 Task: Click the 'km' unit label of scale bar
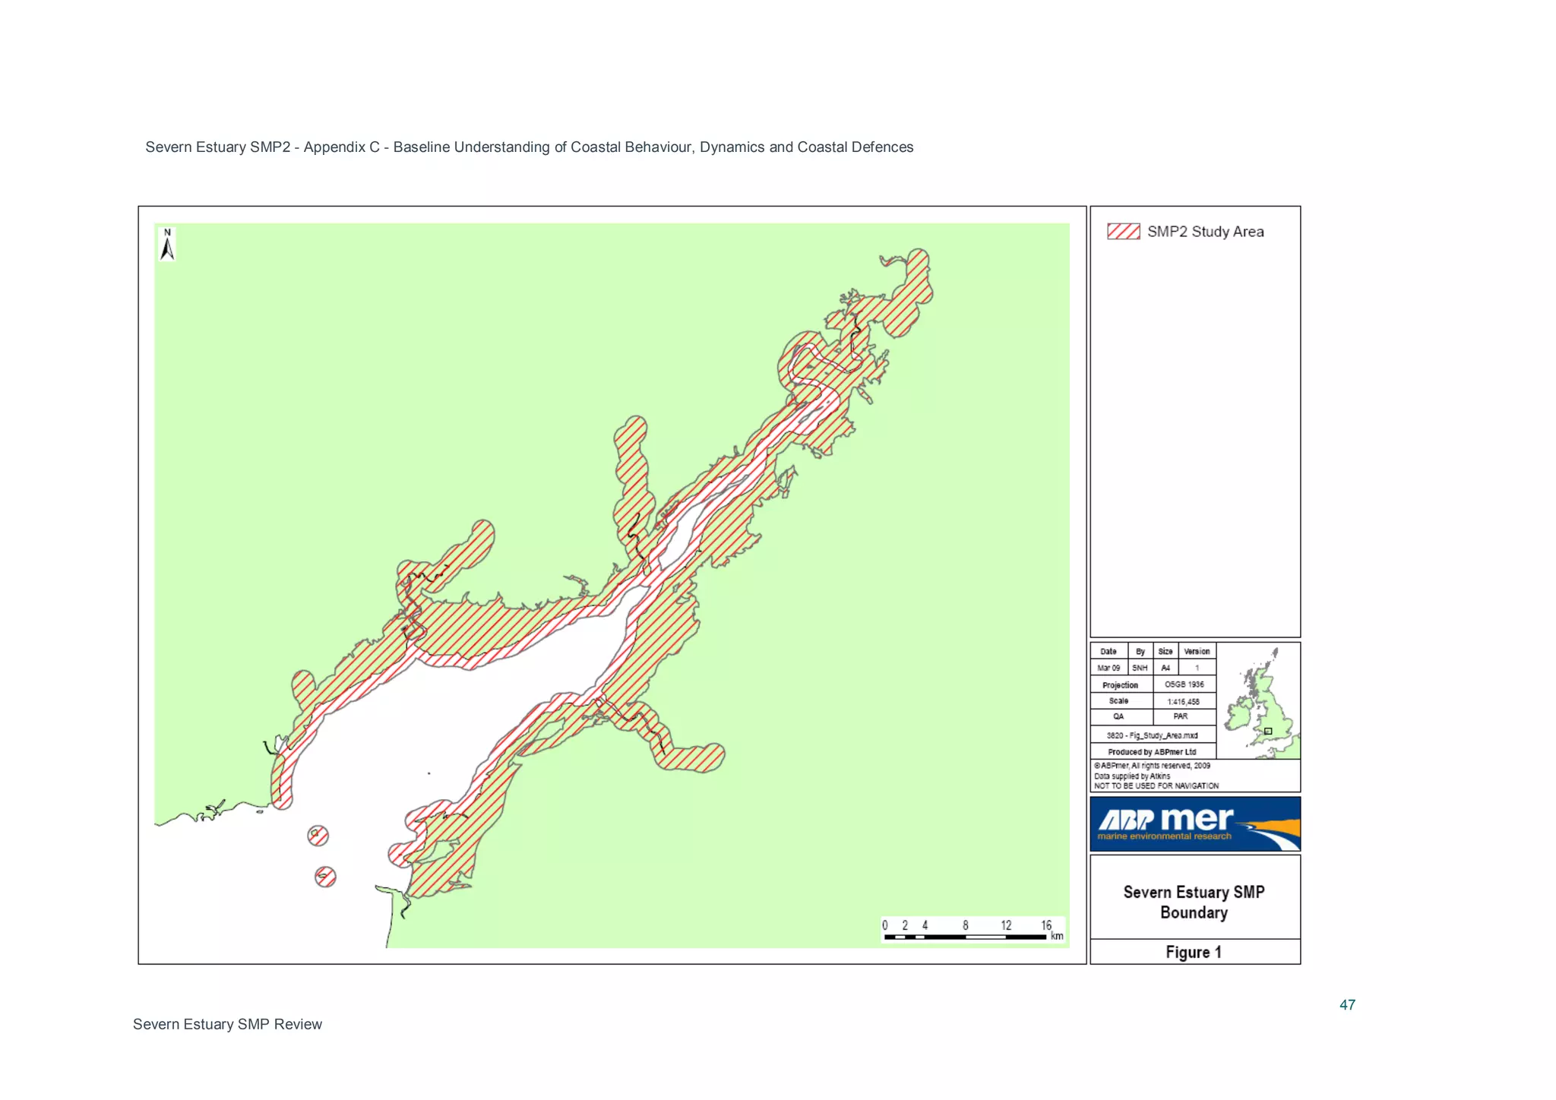[1057, 937]
